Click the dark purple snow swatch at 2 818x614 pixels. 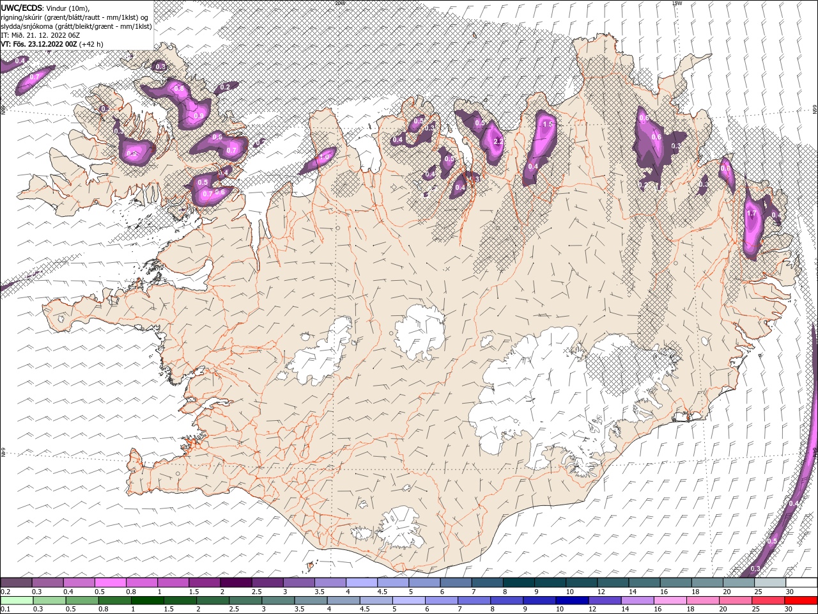tap(236, 583)
